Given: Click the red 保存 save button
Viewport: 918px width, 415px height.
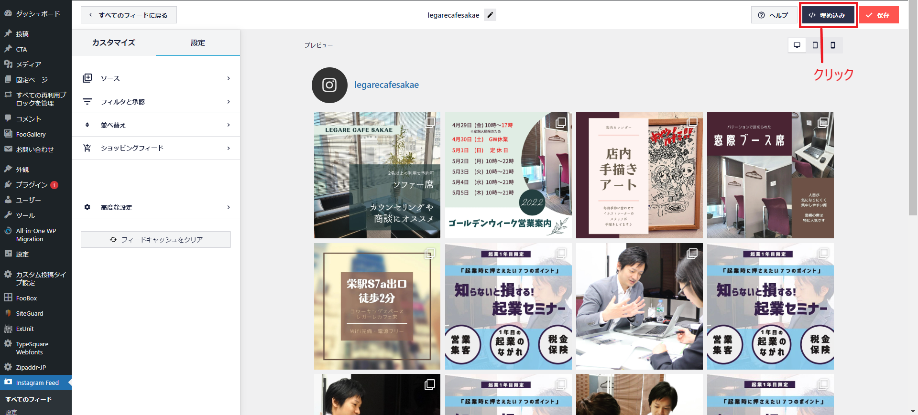Looking at the screenshot, I should (879, 15).
